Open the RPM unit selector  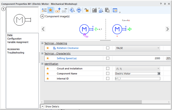(168, 58)
